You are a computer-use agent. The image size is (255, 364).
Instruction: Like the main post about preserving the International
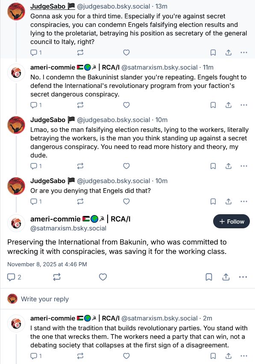tap(102, 277)
